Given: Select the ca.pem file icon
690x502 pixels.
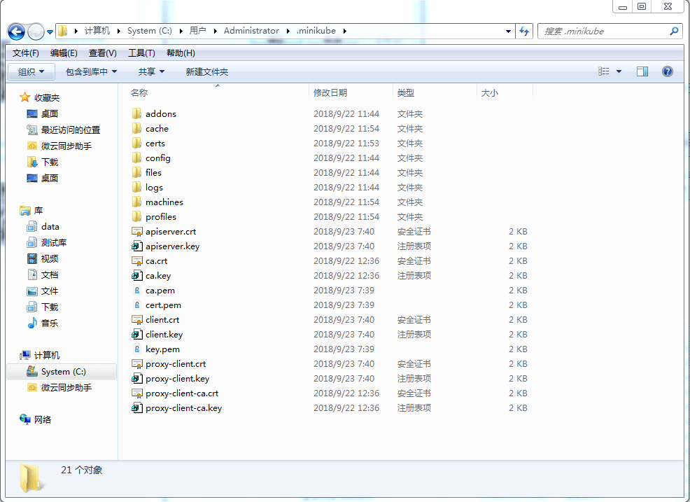Looking at the screenshot, I should [x=137, y=290].
